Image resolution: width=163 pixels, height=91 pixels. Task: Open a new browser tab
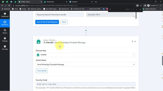tap(96, 2)
